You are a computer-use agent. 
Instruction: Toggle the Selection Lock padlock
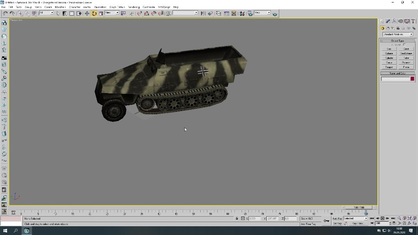pos(237,218)
